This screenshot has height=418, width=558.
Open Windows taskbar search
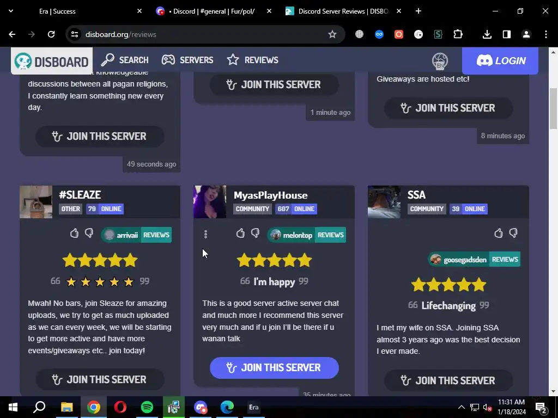pos(39,407)
